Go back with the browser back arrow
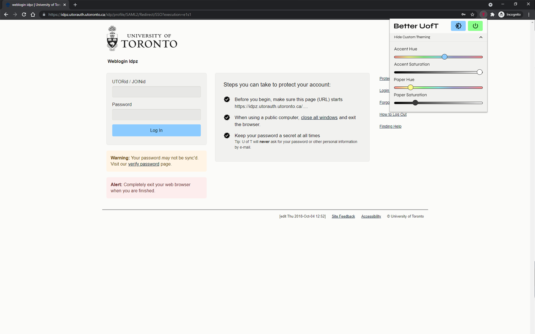The image size is (535, 334). pos(6,15)
